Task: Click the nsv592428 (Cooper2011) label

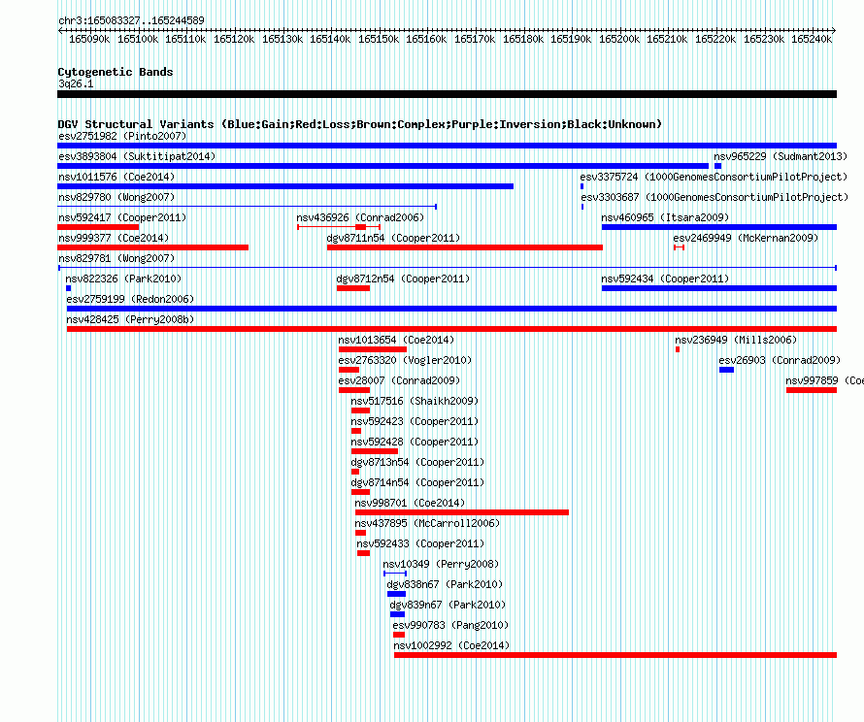Action: coord(415,442)
